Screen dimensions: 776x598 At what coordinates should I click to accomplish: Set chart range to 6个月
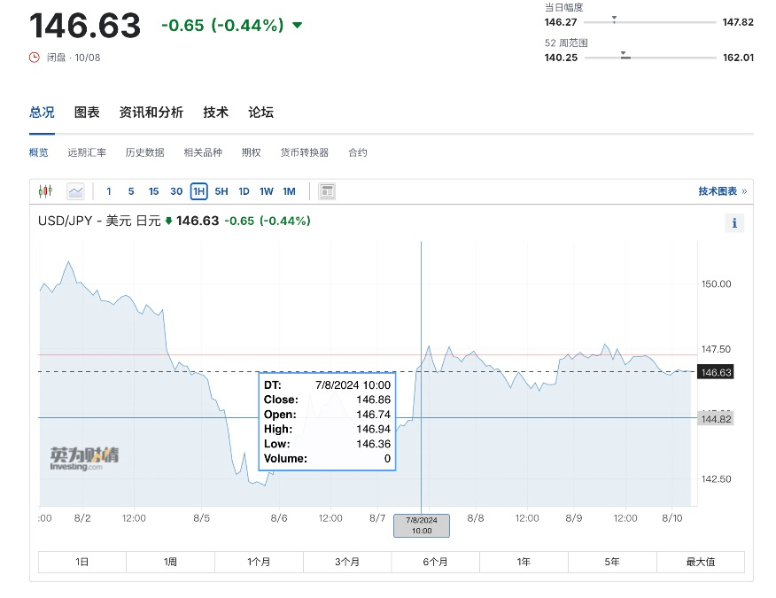coord(436,562)
